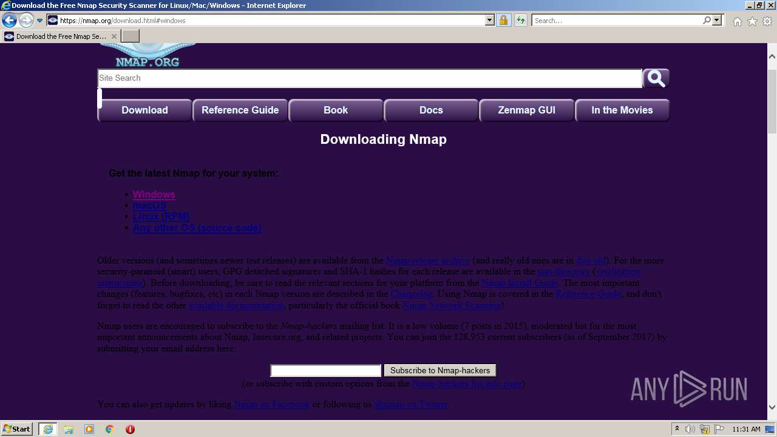The height and width of the screenshot is (437, 777).
Task: Open the red Opera taskbar icon
Action: click(x=130, y=429)
